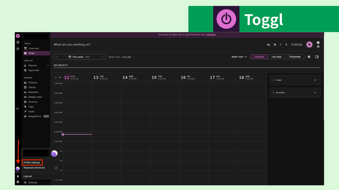Open the This week date picker

pyautogui.click(x=79, y=57)
